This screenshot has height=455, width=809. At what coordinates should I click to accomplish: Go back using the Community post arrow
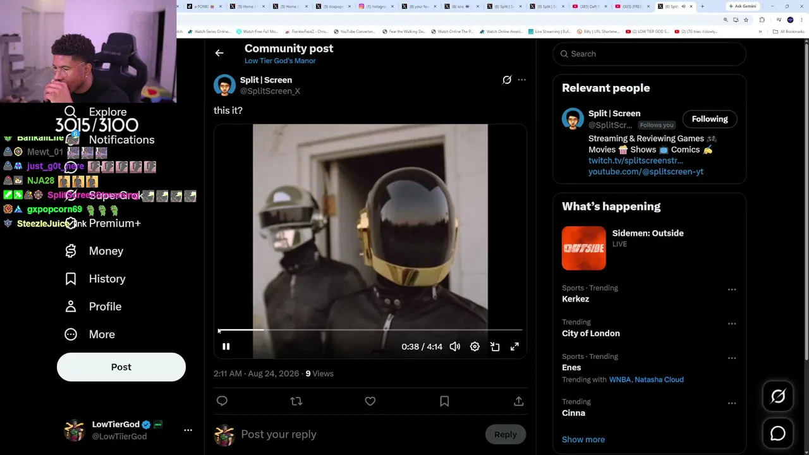(219, 53)
